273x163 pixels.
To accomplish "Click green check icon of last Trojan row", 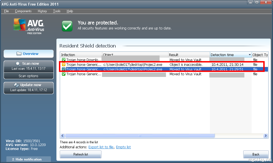I will tap(64, 74).
